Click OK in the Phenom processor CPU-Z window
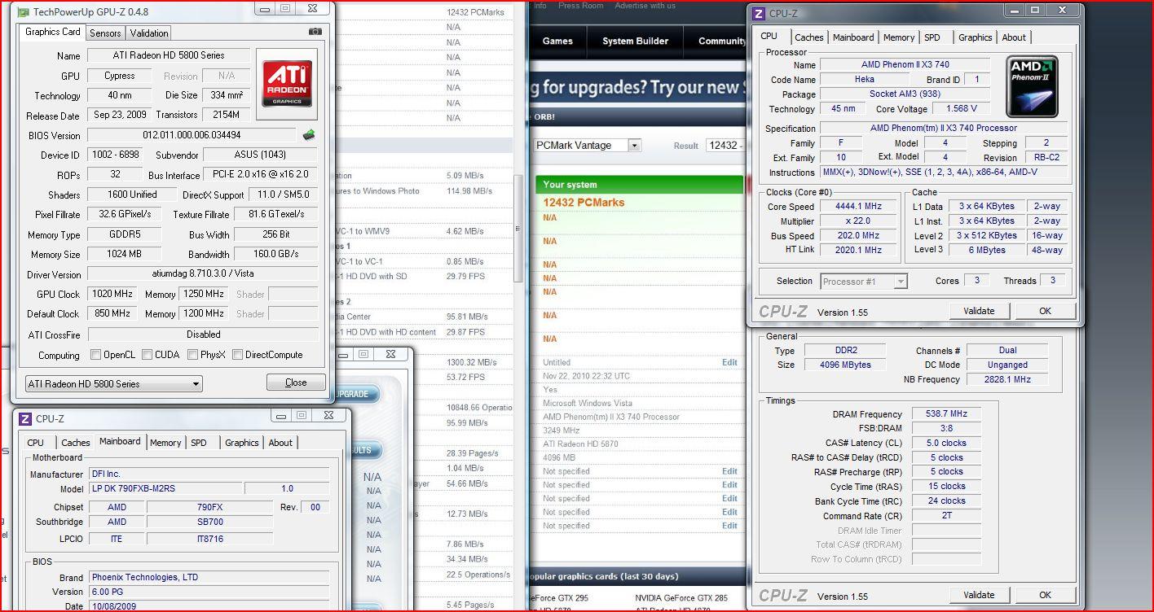Viewport: 1154px width, 612px height. click(x=1045, y=311)
